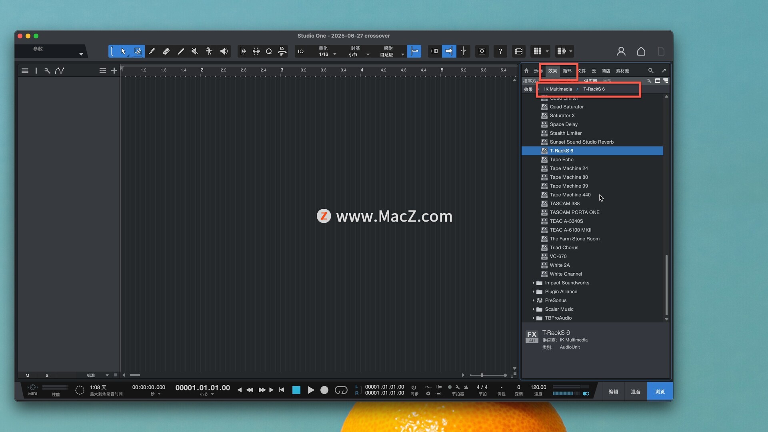768x432 pixels.
Task: Detach the browser panel arrow icon
Action: (x=664, y=71)
